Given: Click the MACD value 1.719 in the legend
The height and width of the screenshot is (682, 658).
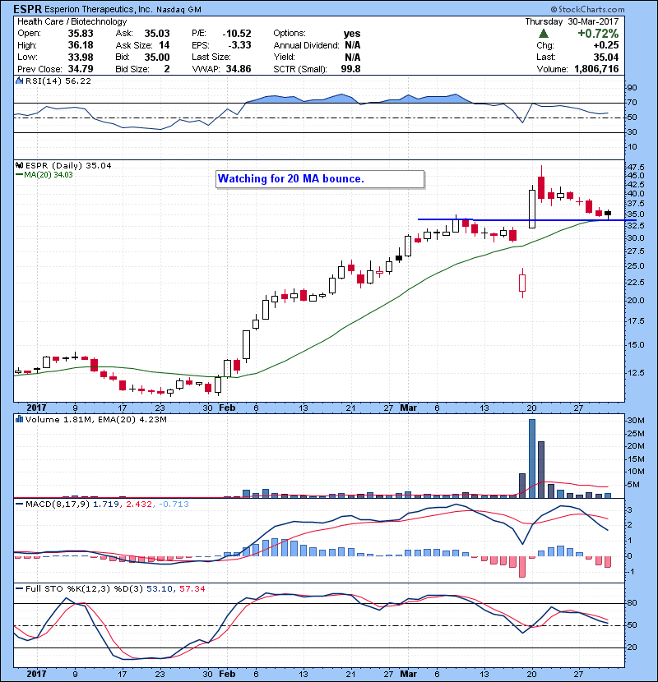Looking at the screenshot, I should pyautogui.click(x=106, y=505).
